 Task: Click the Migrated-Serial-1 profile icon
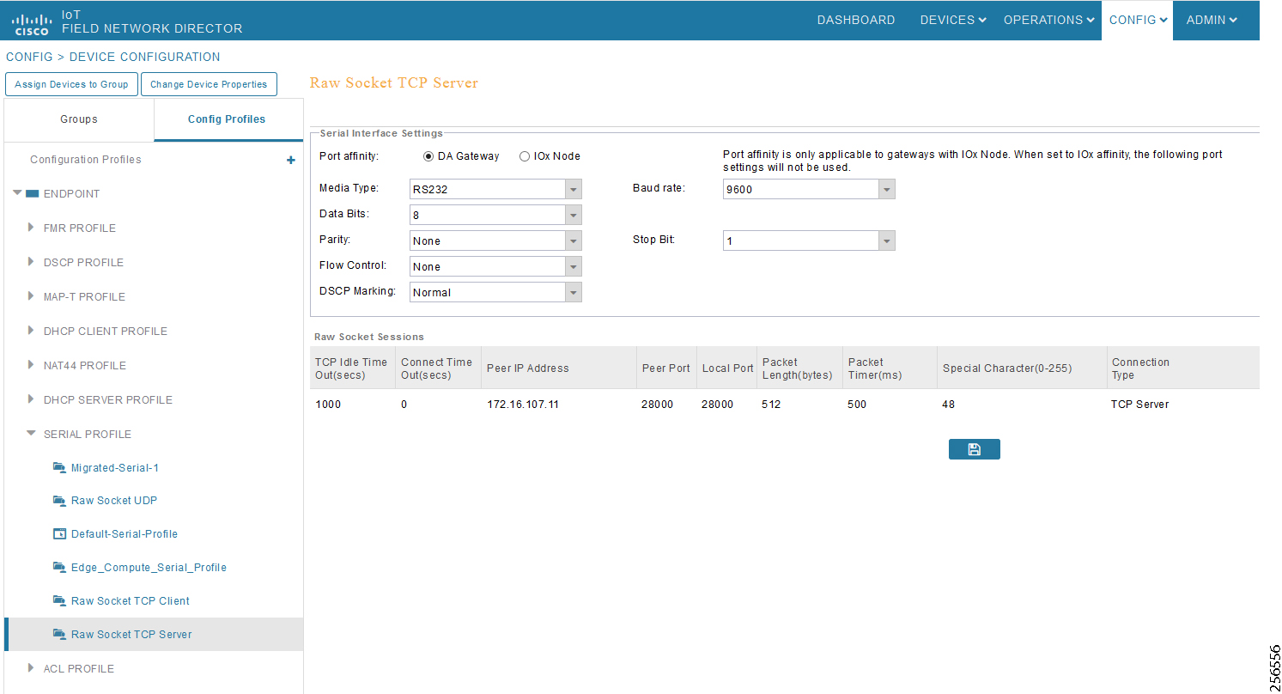point(59,467)
